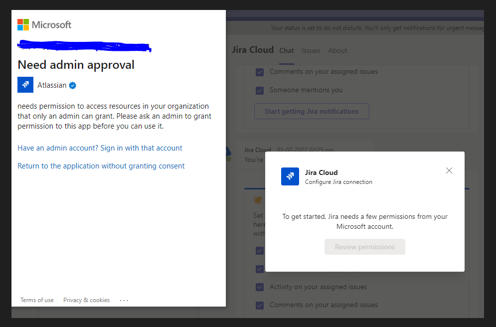This screenshot has height=327, width=496.
Task: Click the Atlassian verified publisher badge
Action: coord(72,85)
